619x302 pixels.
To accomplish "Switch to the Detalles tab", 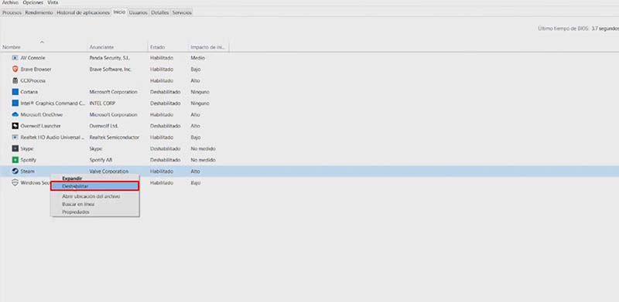I will [160, 12].
